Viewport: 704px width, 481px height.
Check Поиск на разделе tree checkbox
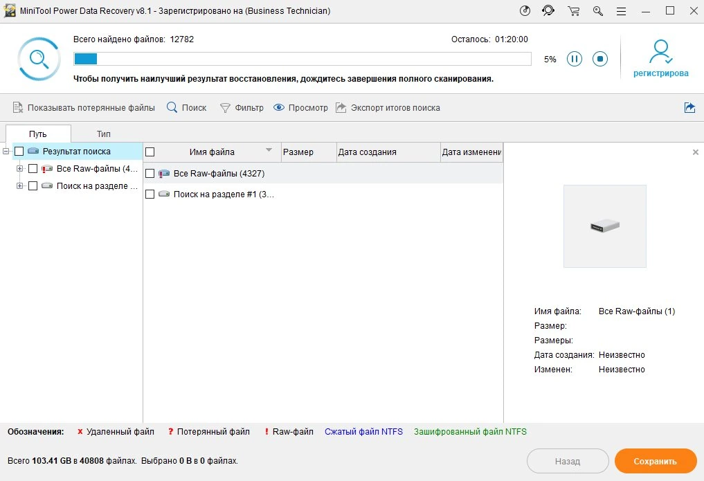[33, 185]
